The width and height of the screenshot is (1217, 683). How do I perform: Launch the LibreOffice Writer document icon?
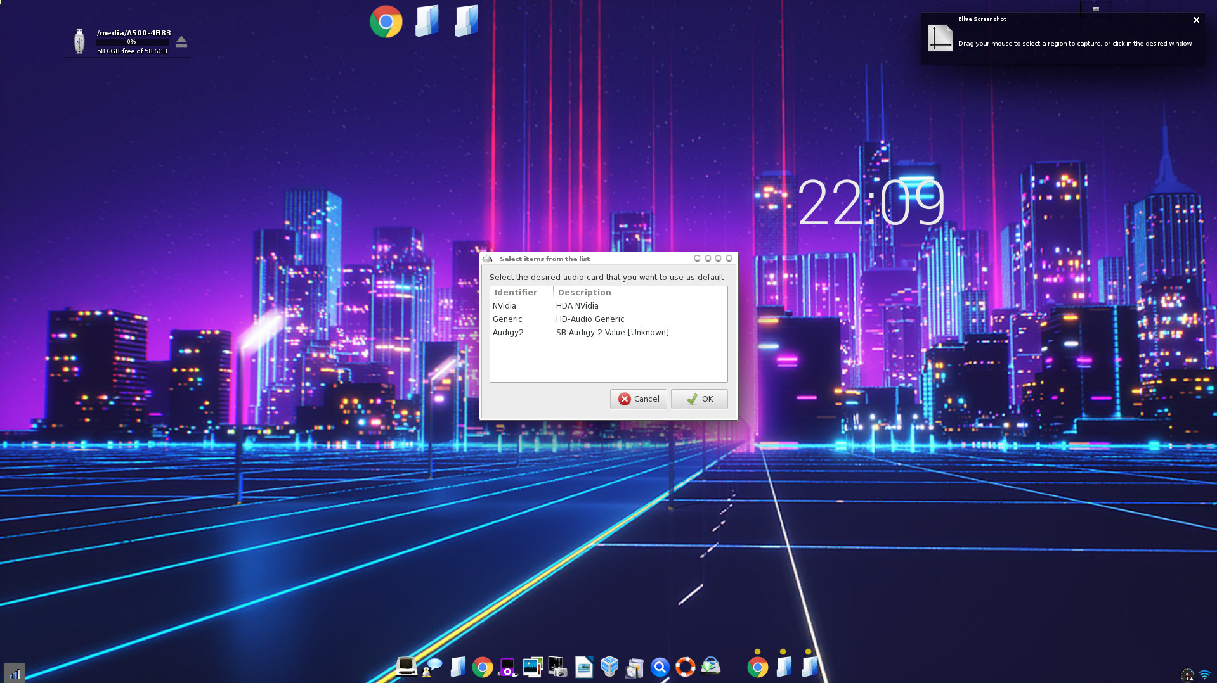click(583, 667)
